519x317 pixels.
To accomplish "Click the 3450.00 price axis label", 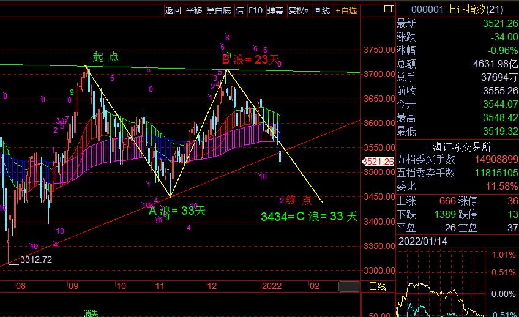I will coord(379,196).
